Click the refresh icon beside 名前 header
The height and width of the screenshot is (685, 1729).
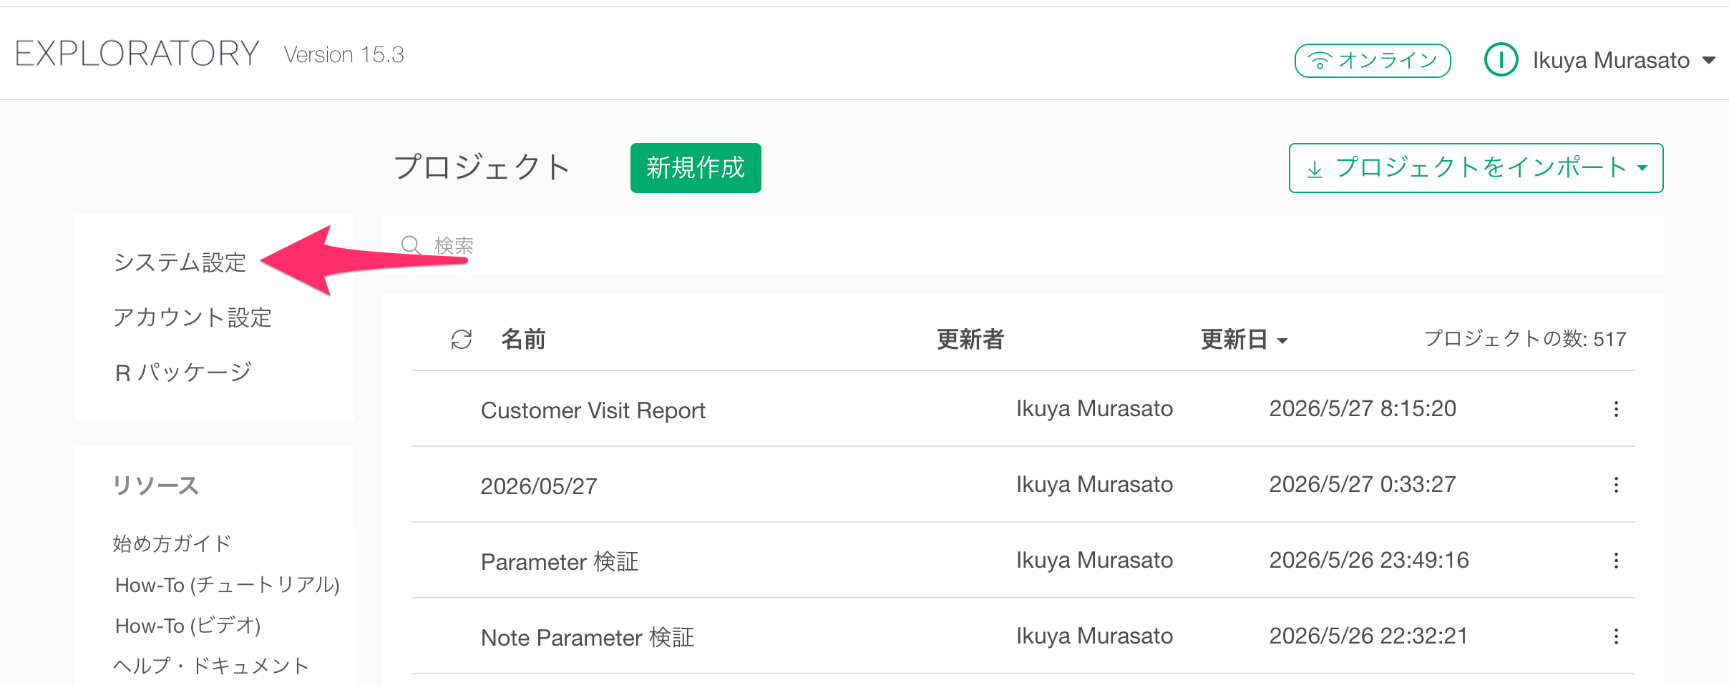click(x=462, y=339)
